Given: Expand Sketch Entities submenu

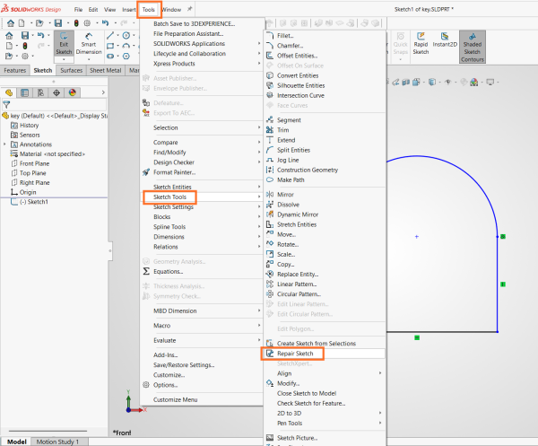Looking at the screenshot, I should pos(202,188).
